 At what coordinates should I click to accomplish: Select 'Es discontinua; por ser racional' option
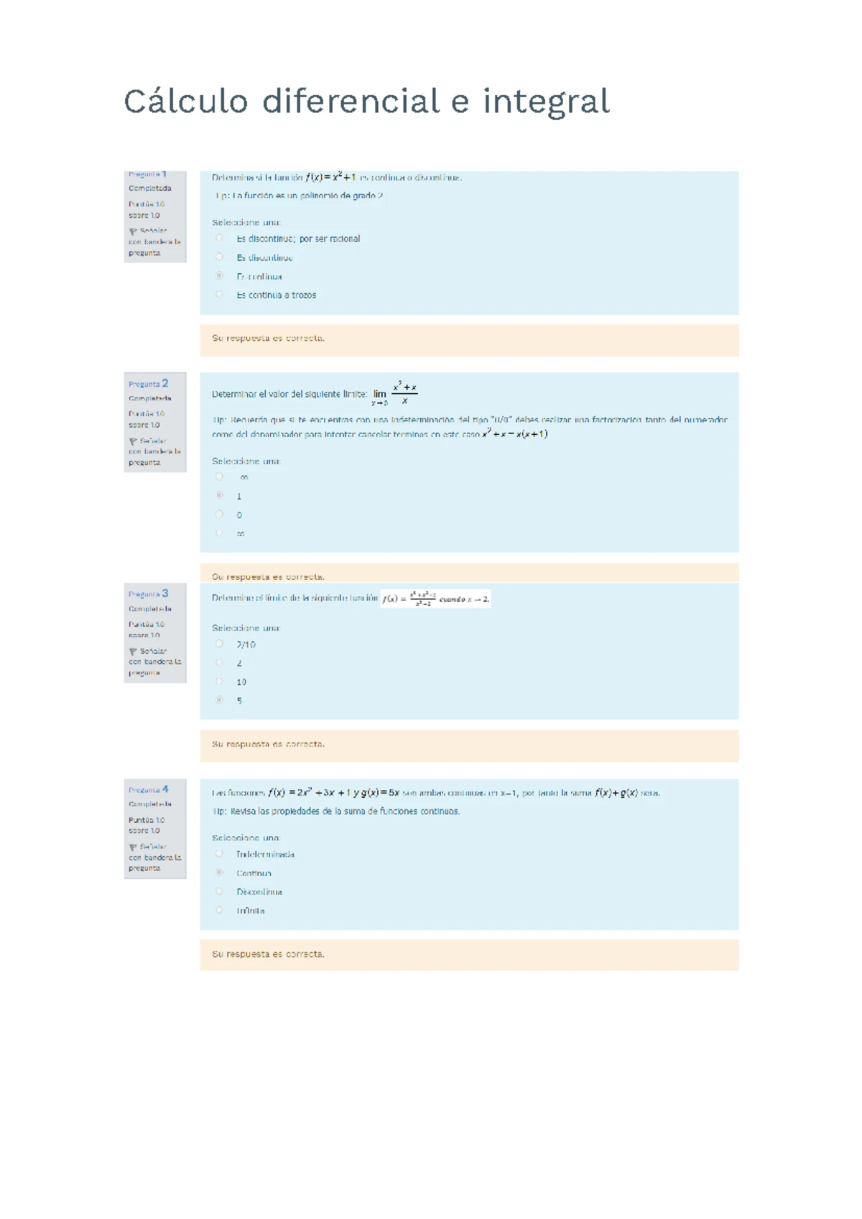220,238
